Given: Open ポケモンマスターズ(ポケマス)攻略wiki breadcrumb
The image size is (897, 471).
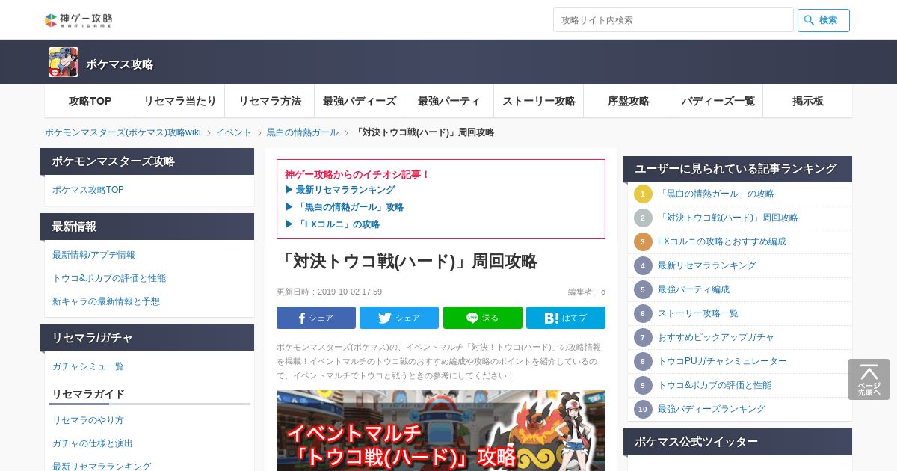Looking at the screenshot, I should click(123, 132).
